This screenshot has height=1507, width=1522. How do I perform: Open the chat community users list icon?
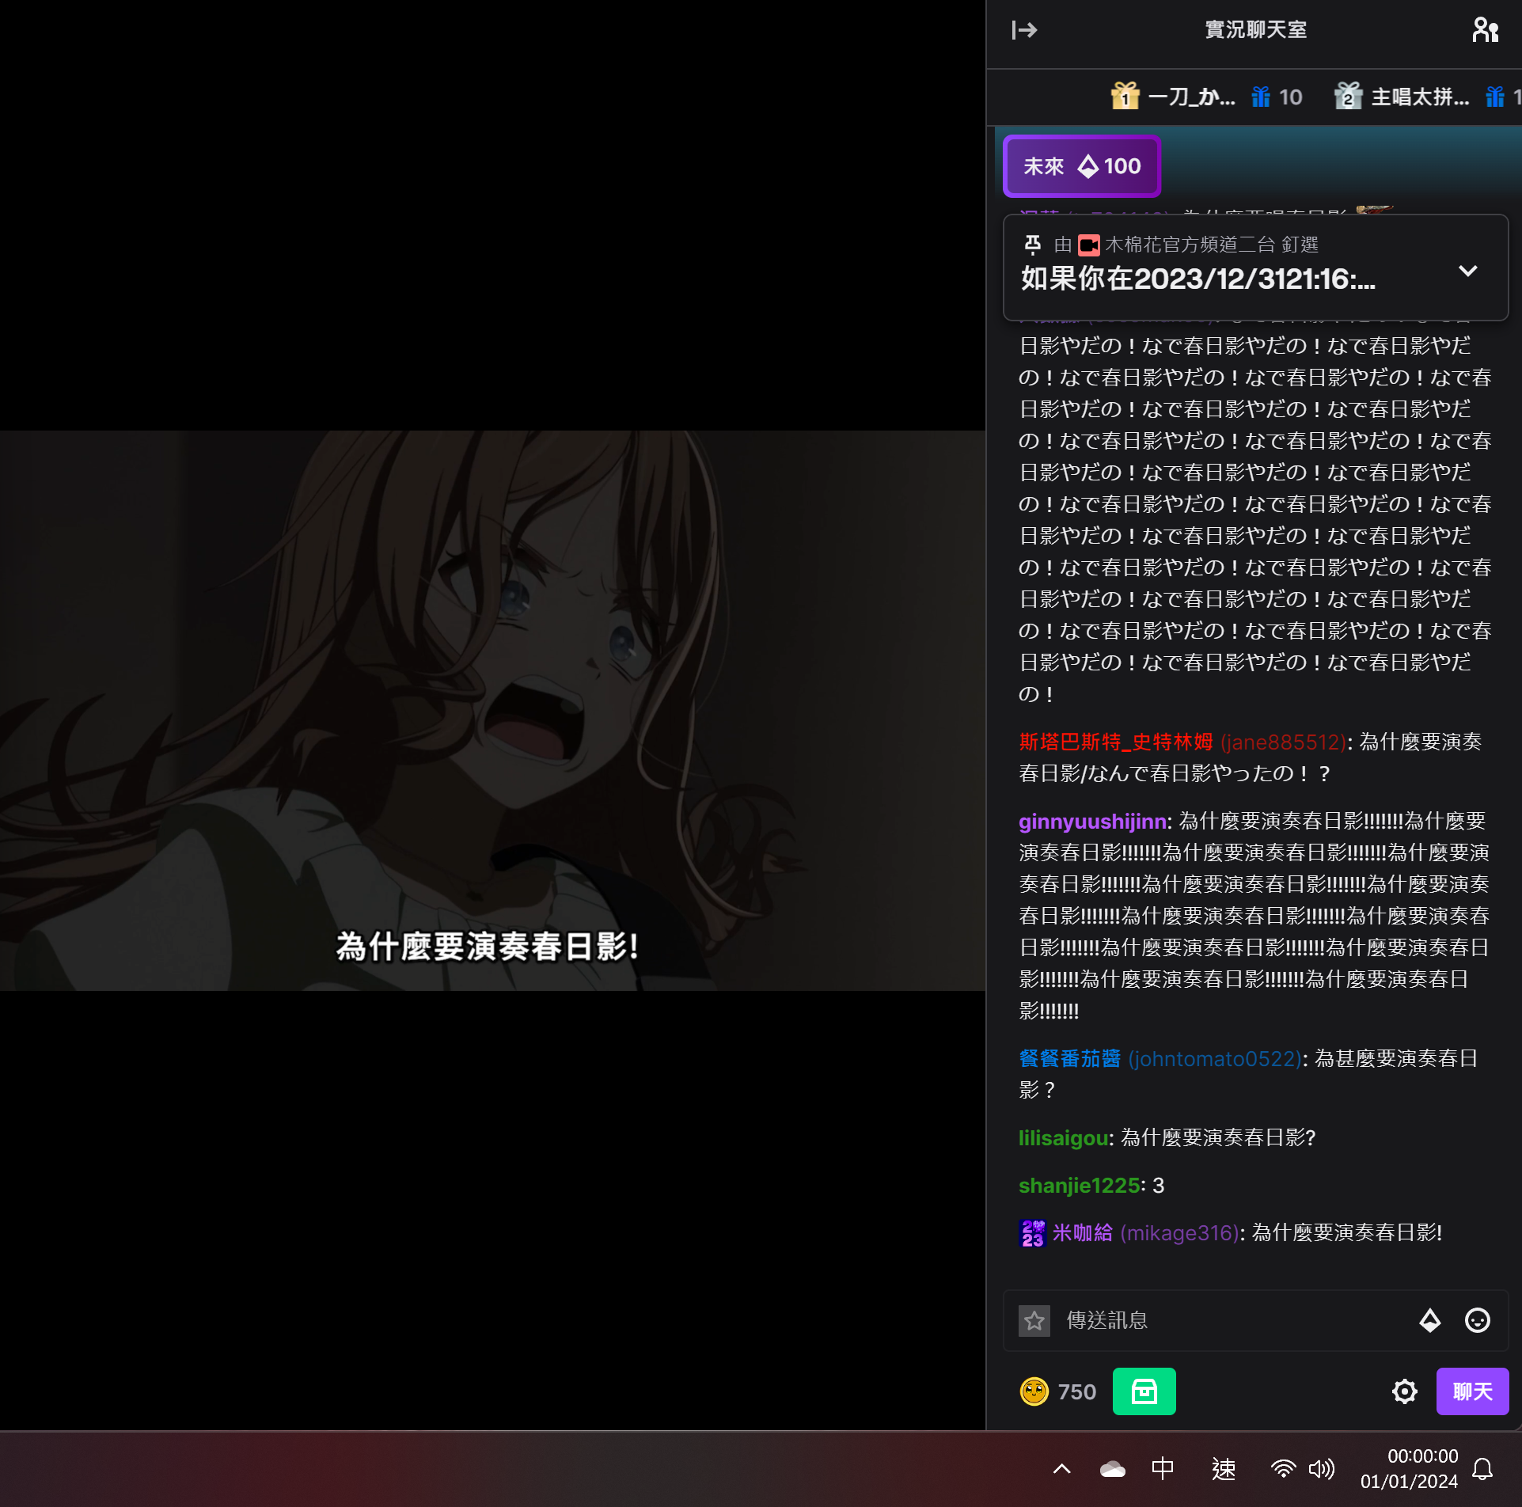click(x=1485, y=30)
